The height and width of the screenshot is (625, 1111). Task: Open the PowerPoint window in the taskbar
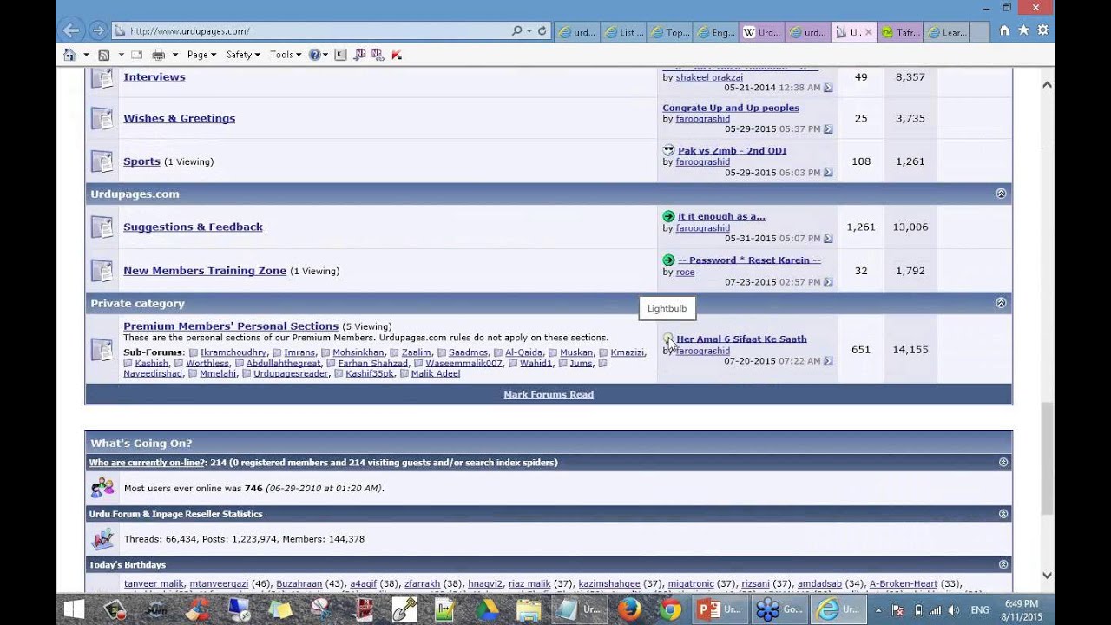[721, 609]
